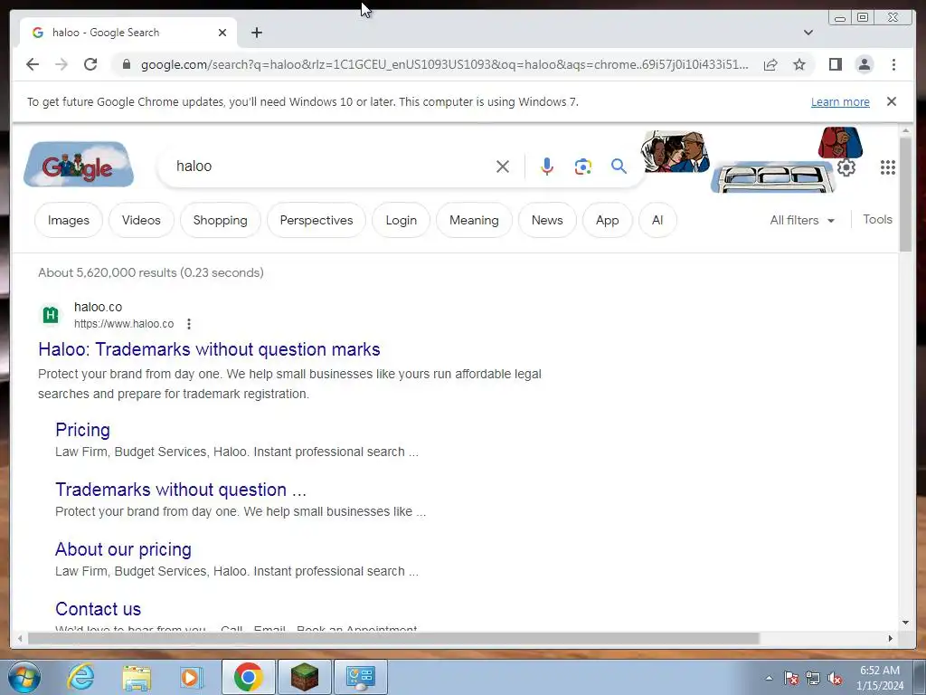Screen dimensions: 926x695
Task: Open Minecraft block icon in taskbar
Action: point(305,677)
